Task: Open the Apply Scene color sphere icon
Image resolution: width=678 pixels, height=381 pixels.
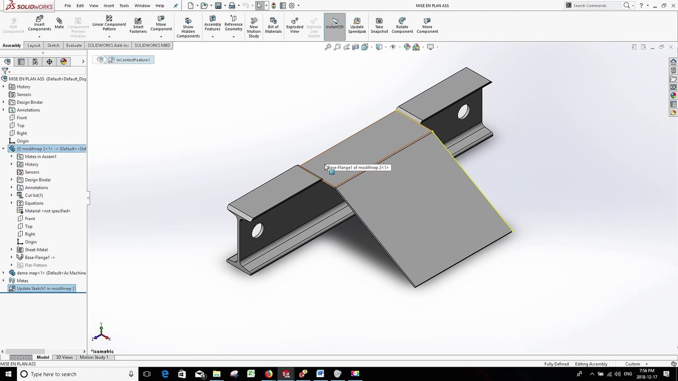Action: [416, 47]
